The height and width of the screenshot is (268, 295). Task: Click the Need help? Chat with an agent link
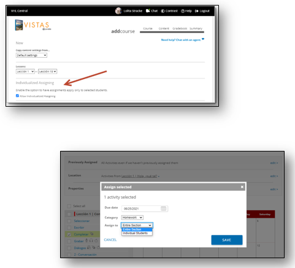[181, 40]
